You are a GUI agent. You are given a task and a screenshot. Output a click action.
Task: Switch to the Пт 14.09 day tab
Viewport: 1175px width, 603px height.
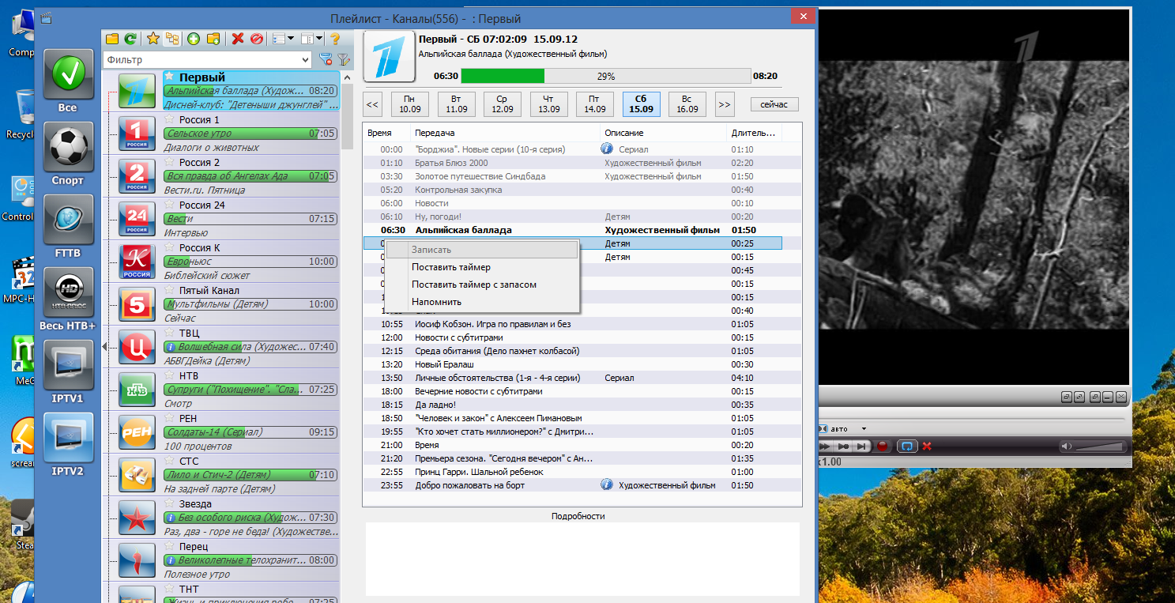pyautogui.click(x=595, y=104)
